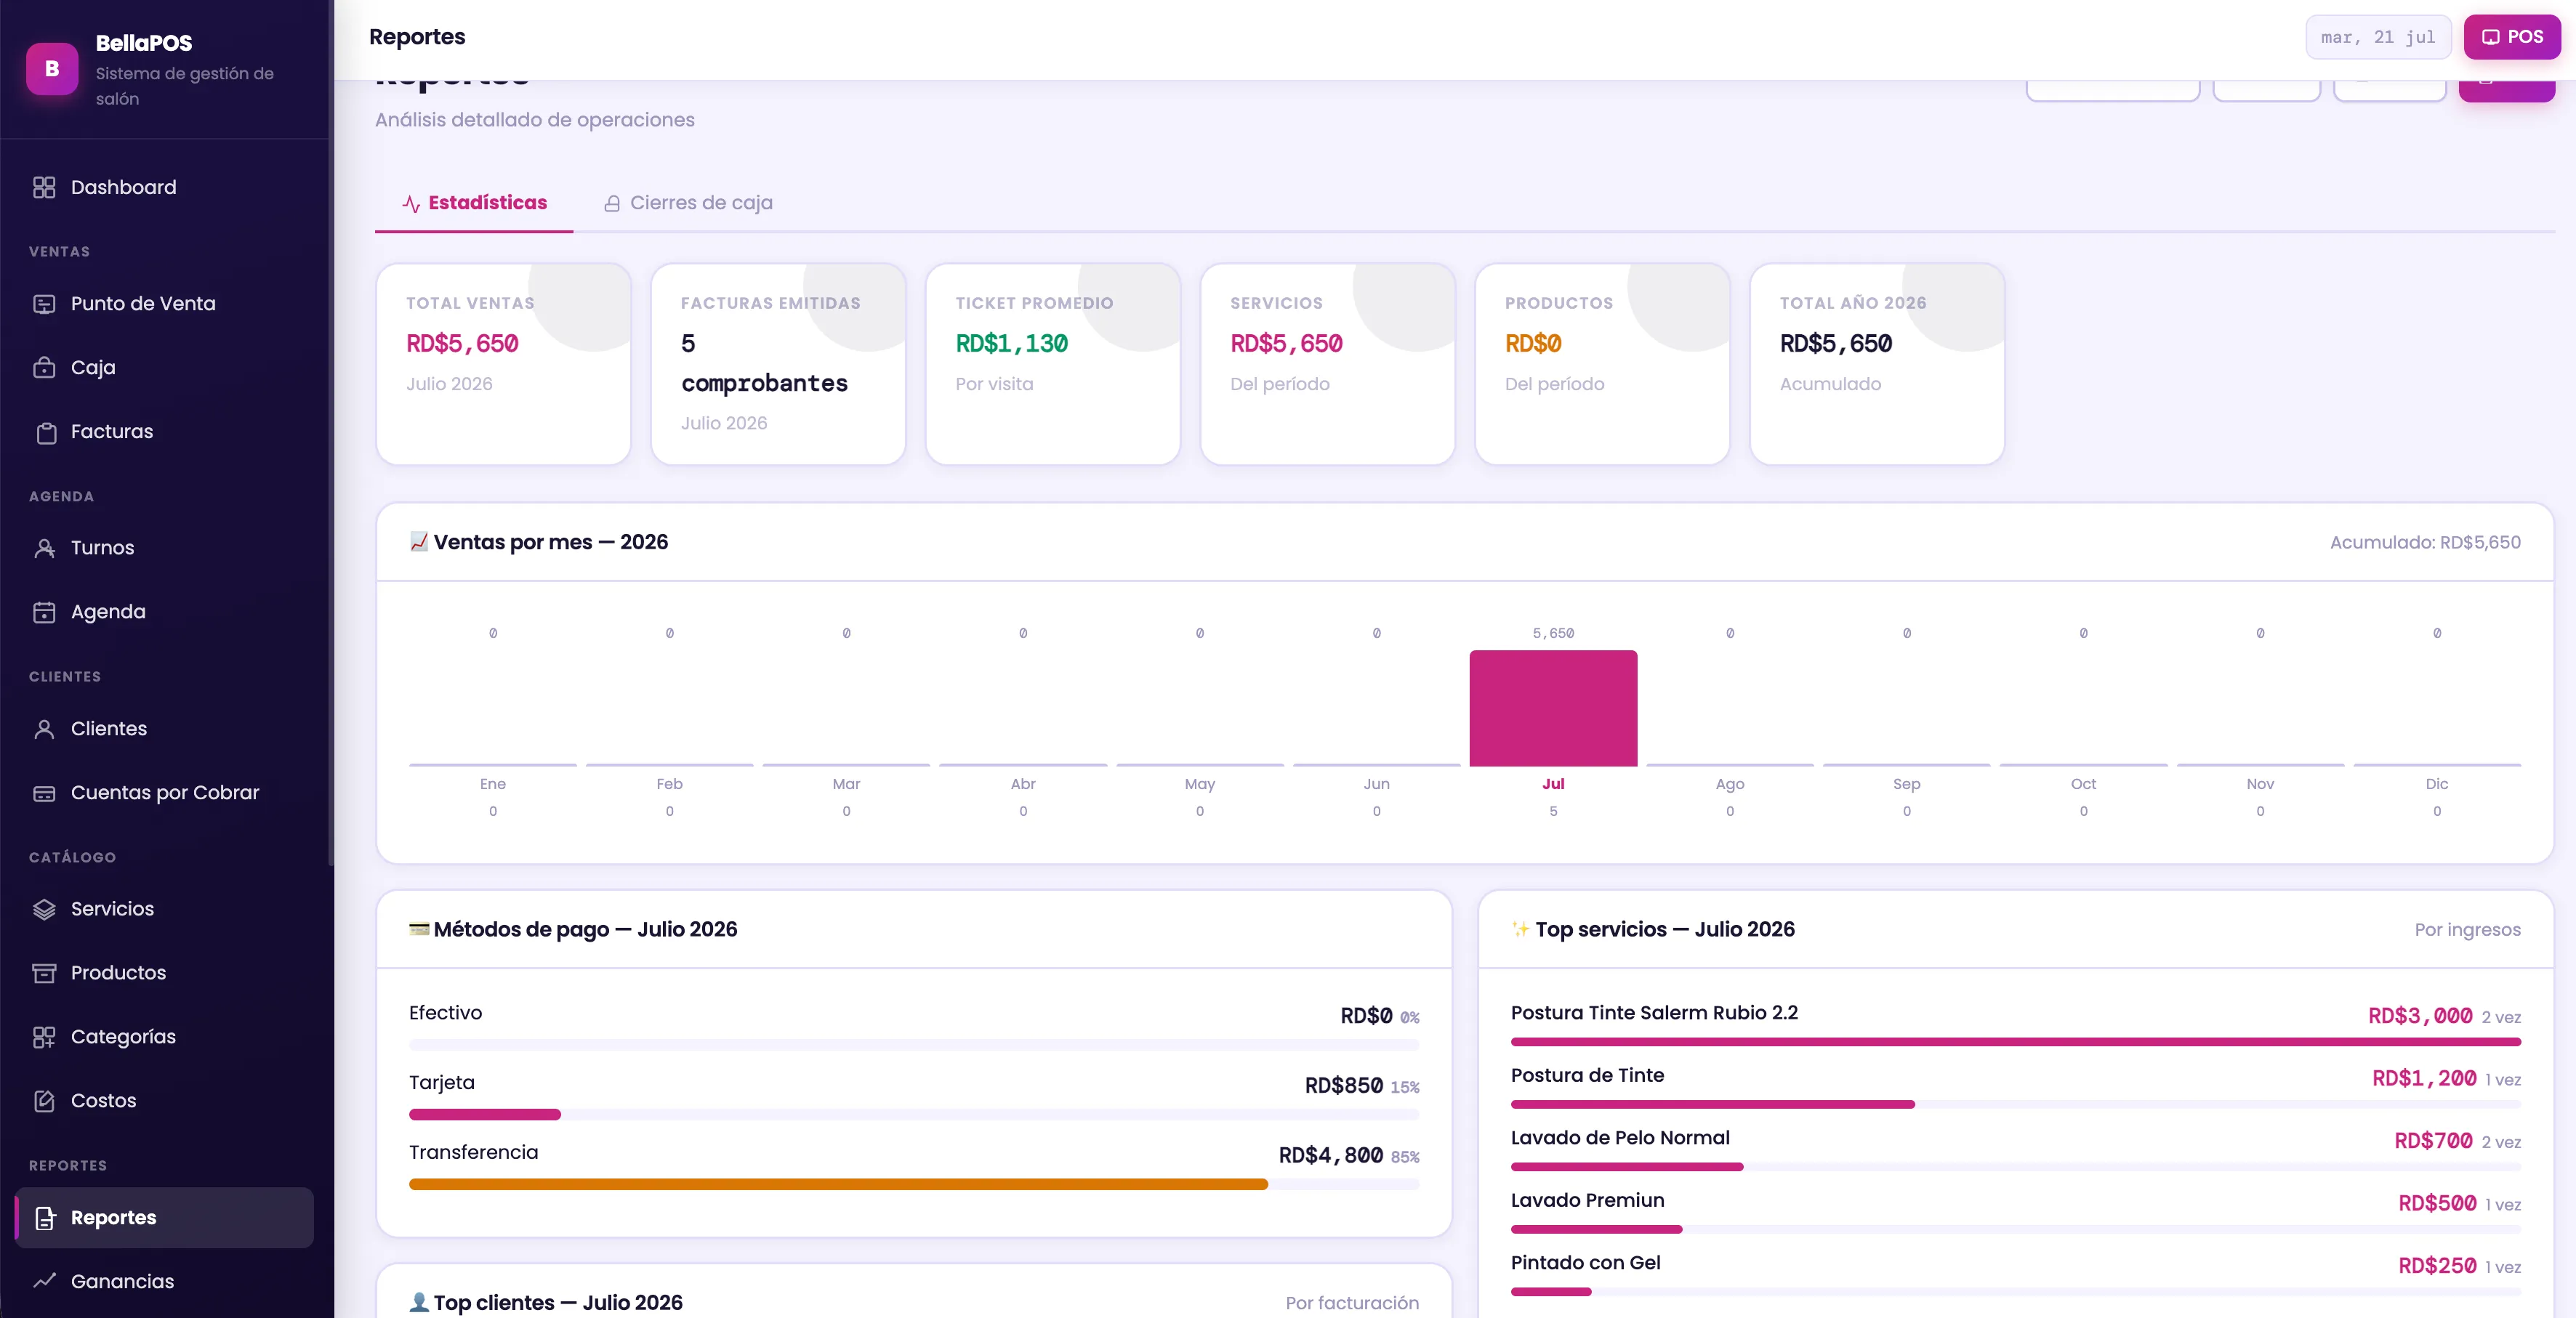Click the Pintado con Gel service row
Image resolution: width=2576 pixels, height=1318 pixels.
pos(2016,1276)
